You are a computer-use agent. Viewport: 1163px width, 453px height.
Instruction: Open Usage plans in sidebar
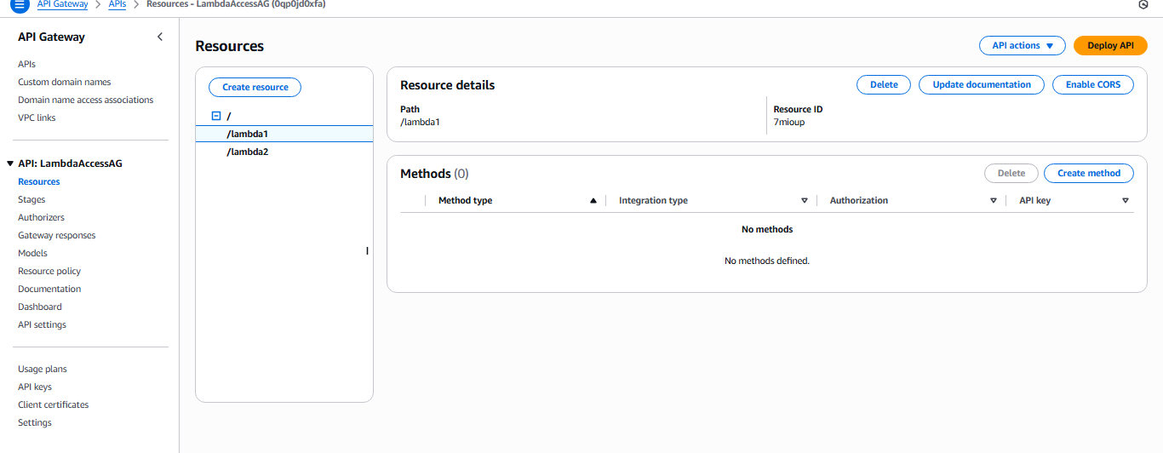43,369
